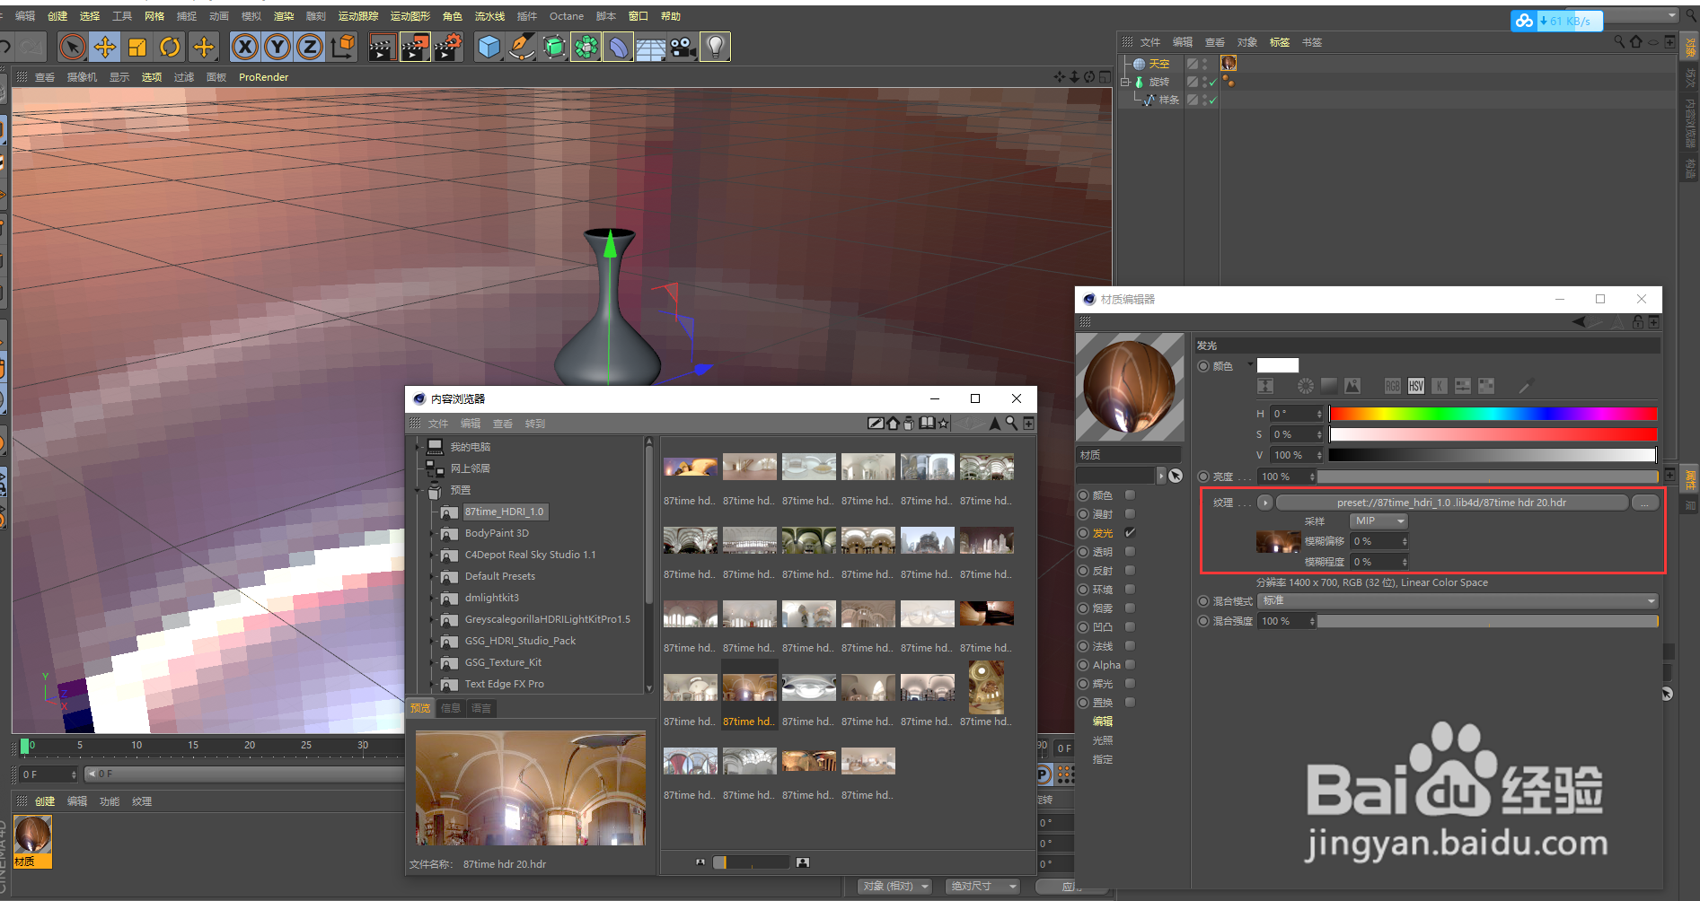Click the hue color slider bar

click(1493, 414)
